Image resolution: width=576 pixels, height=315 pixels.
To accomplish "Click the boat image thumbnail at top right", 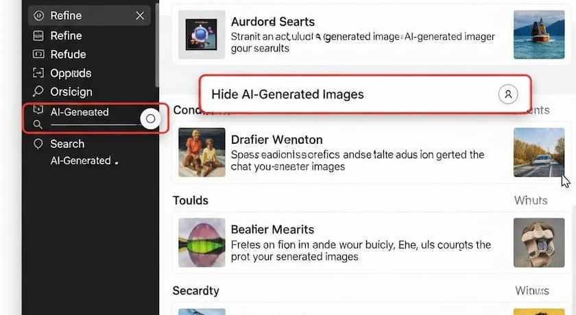I will [539, 34].
